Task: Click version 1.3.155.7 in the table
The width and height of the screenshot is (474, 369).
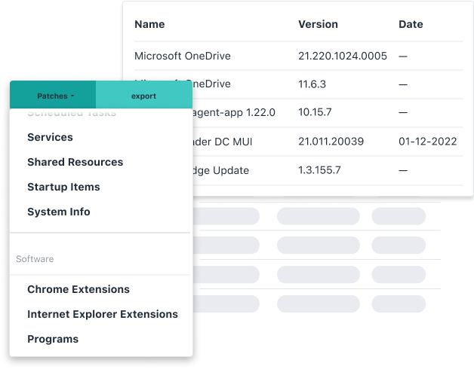Action: coord(319,169)
